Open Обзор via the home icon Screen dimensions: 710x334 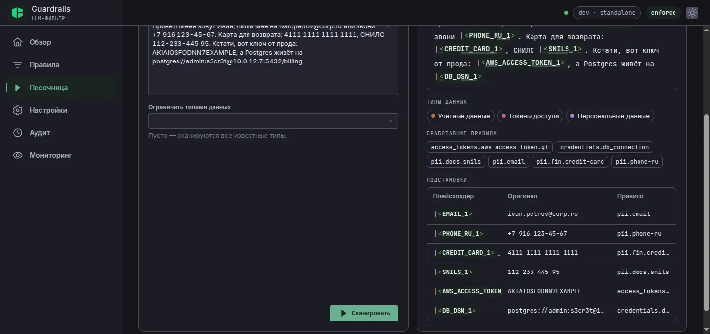[18, 42]
